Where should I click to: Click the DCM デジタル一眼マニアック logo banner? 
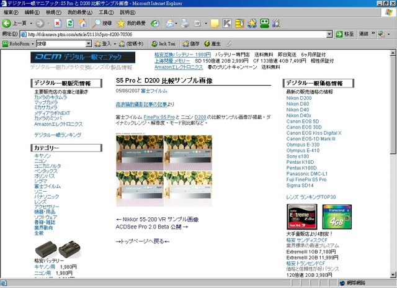(83, 57)
